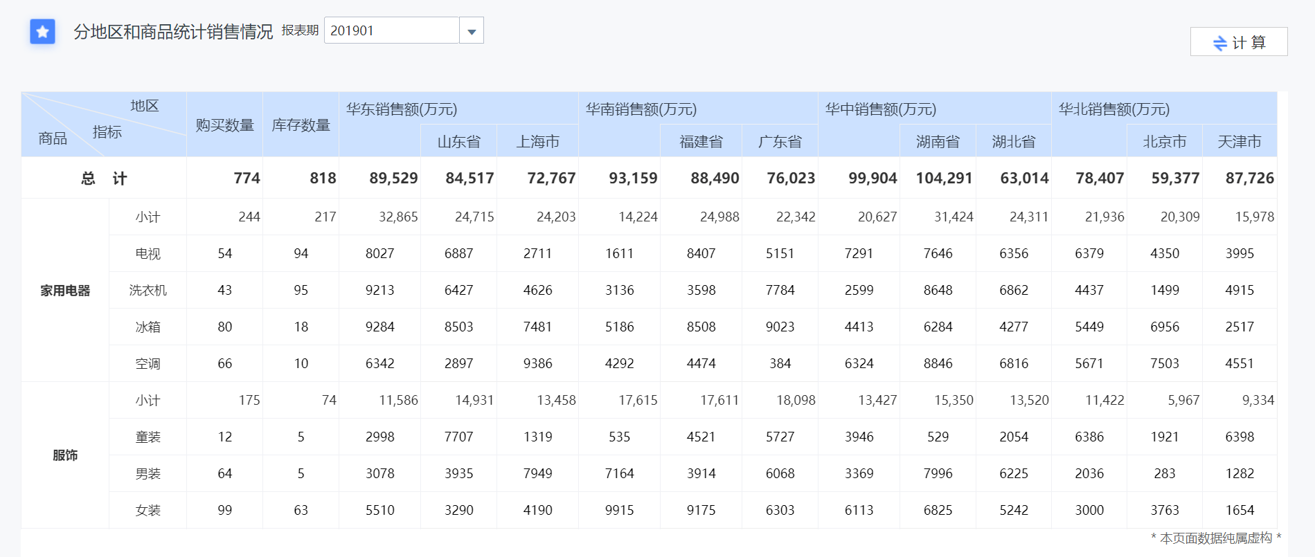Click the 女装 value 9915
The image size is (1315, 557).
(620, 511)
